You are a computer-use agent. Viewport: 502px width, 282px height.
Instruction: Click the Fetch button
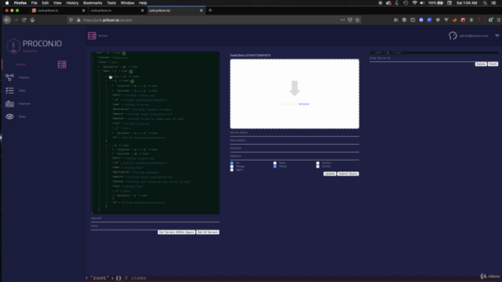point(493,64)
